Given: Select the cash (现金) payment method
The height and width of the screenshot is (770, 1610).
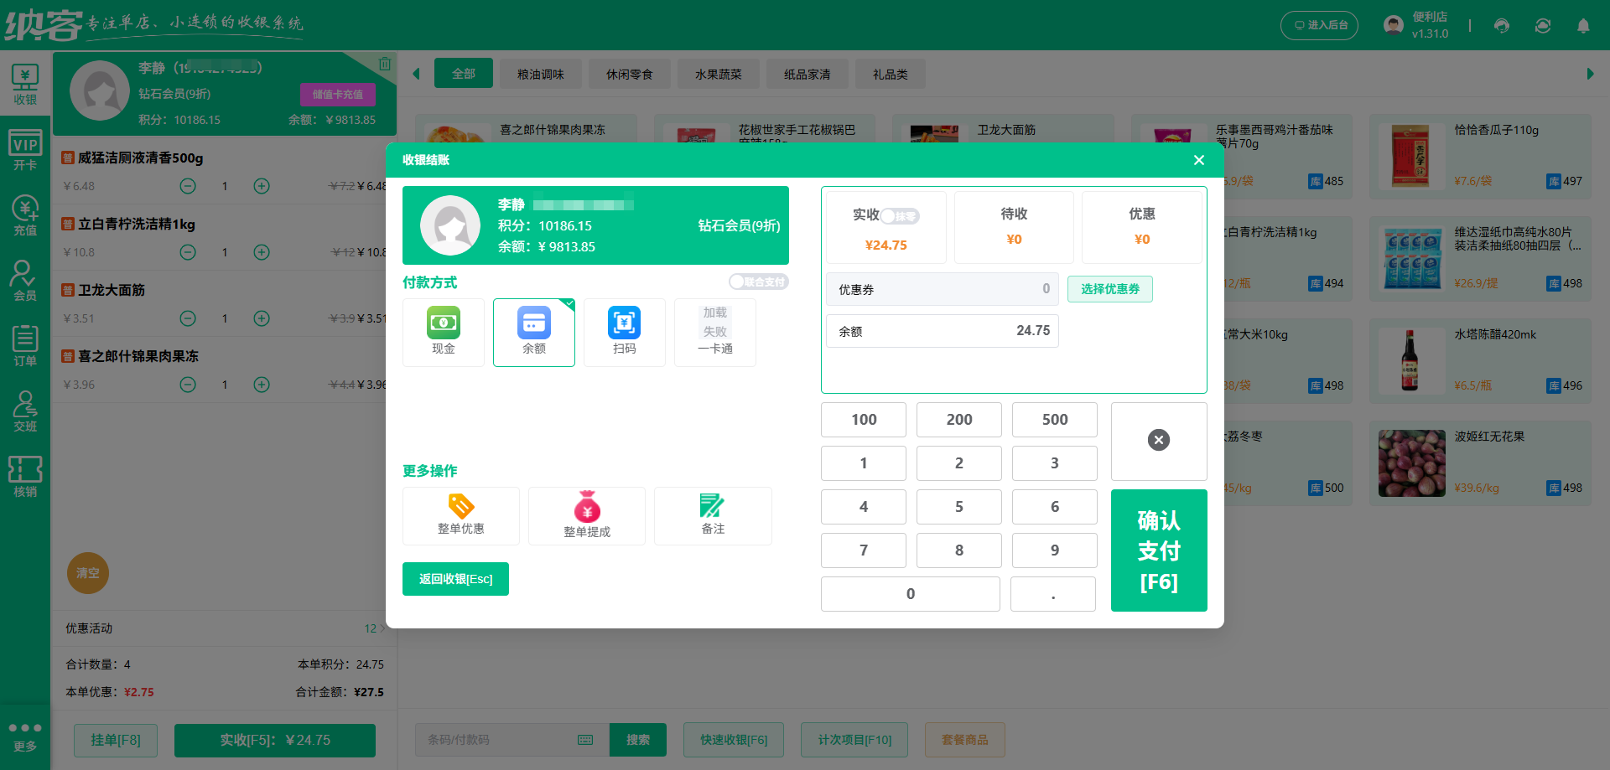Looking at the screenshot, I should pyautogui.click(x=443, y=332).
